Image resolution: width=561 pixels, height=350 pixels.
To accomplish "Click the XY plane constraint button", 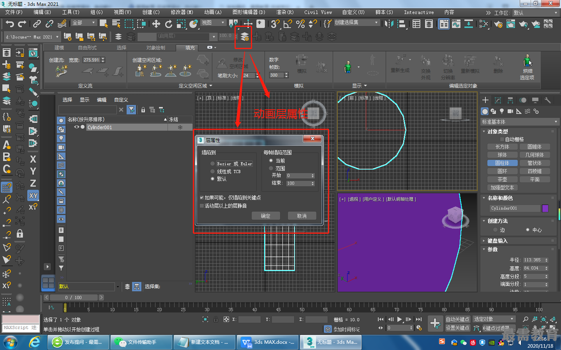I will 33,196.
